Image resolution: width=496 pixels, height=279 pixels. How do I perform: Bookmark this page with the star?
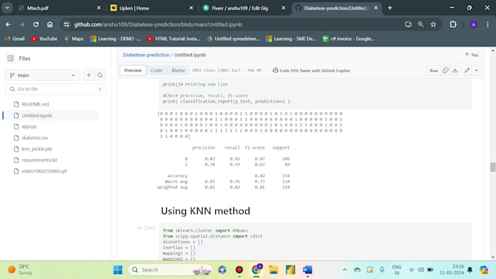pos(433,24)
